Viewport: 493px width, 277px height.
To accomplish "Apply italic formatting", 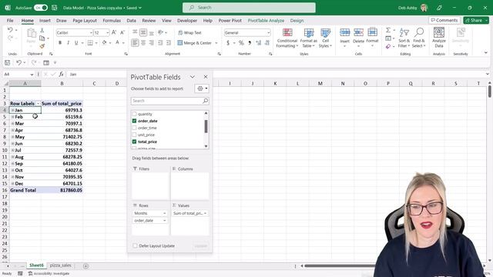I will coord(68,43).
